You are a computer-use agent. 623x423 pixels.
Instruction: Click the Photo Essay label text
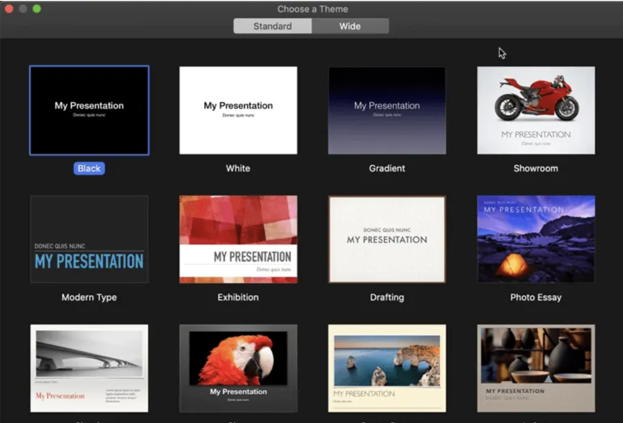(536, 297)
